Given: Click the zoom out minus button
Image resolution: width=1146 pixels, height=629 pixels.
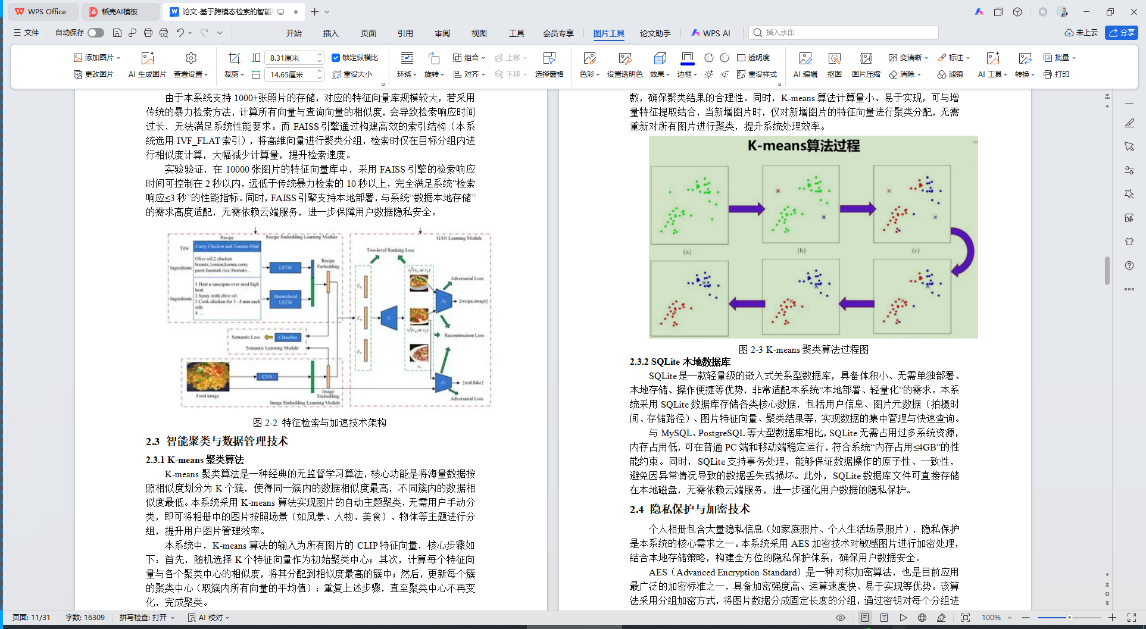Looking at the screenshot, I should (x=1026, y=618).
